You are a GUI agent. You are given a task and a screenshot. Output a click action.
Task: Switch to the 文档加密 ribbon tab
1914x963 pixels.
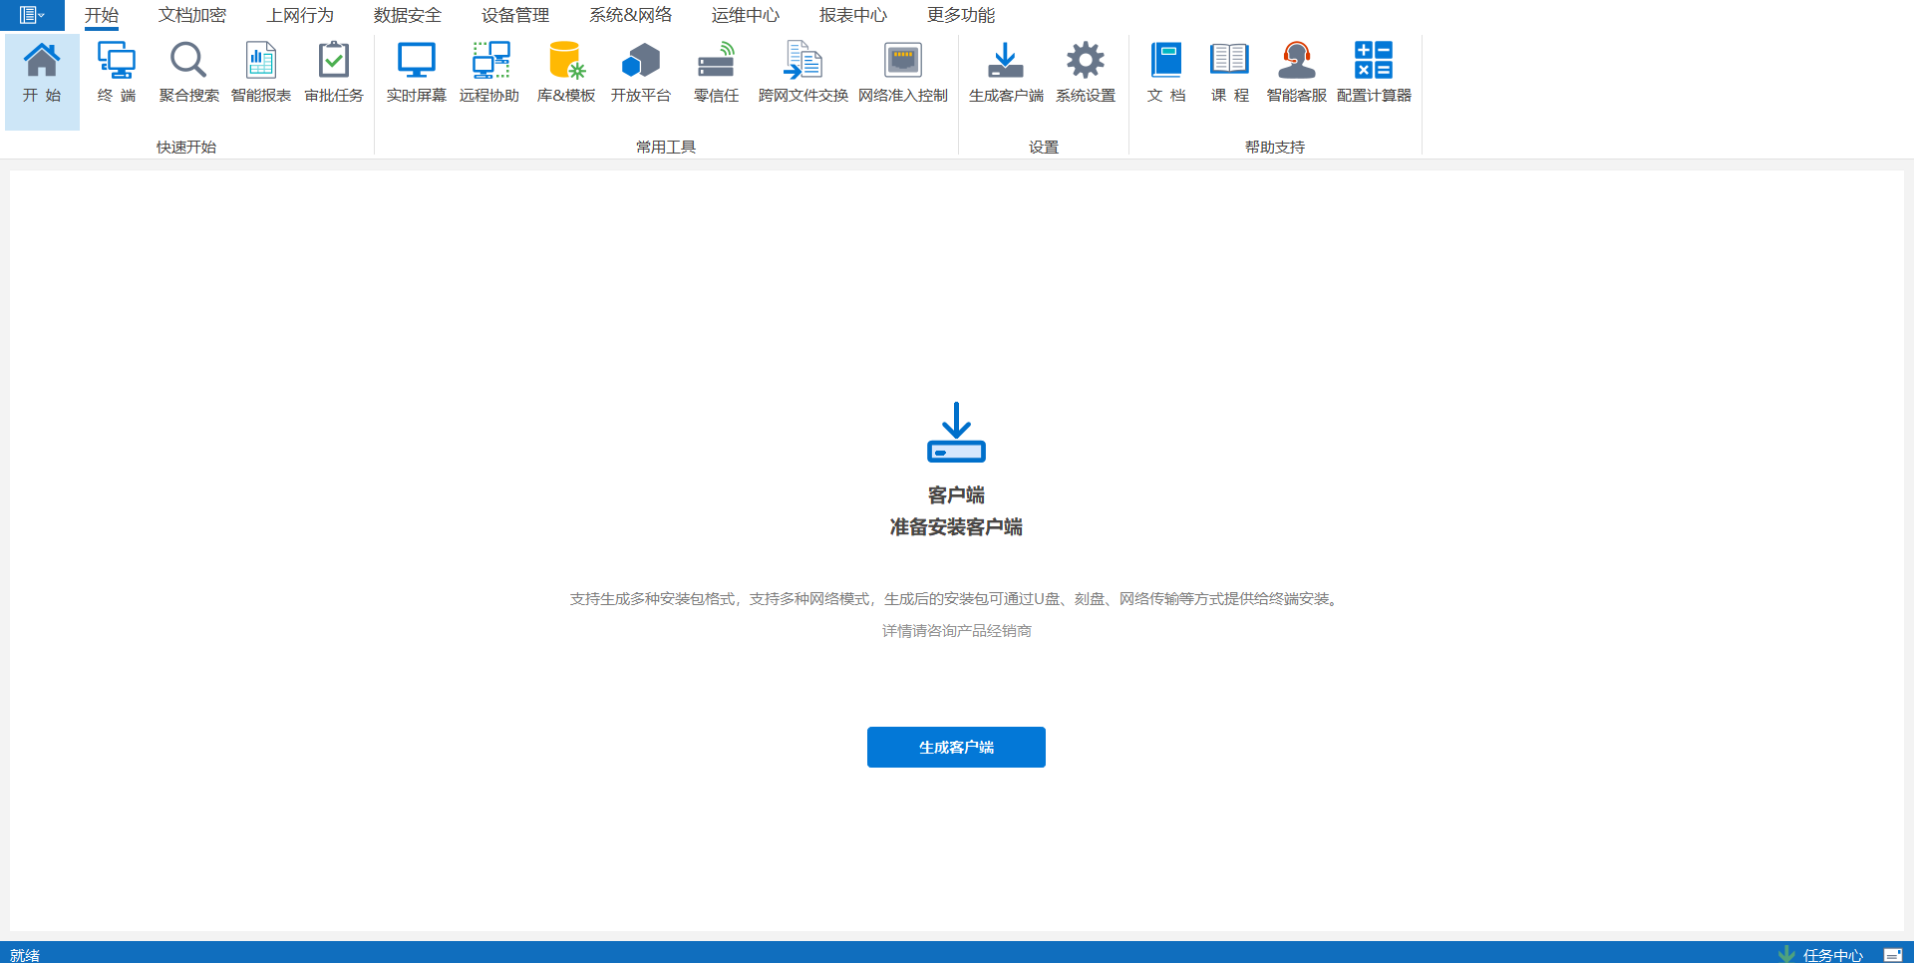(x=192, y=15)
